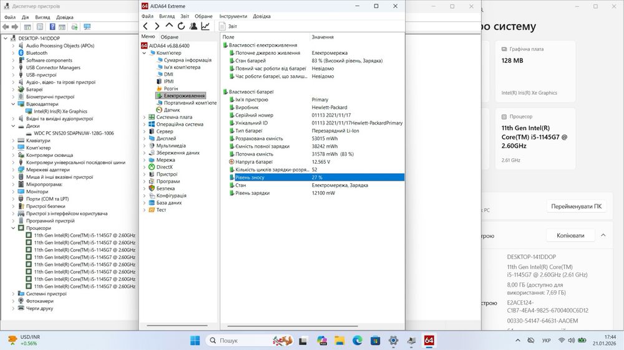Collapse device specs chevron beside Копіювати
Image resolution: width=624 pixels, height=350 pixels.
point(603,235)
